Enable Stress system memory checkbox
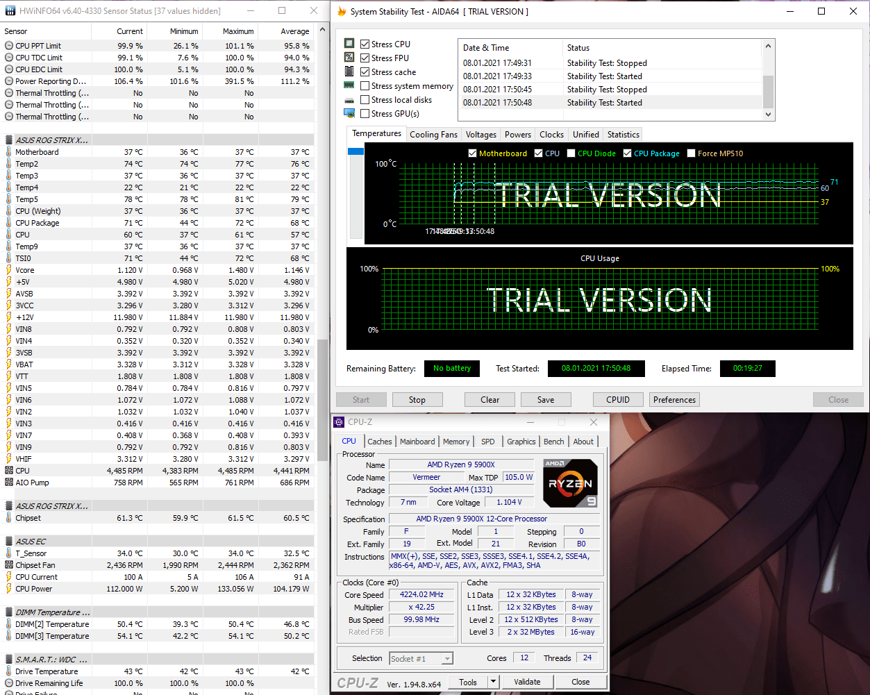The width and height of the screenshot is (870, 695). 365,86
